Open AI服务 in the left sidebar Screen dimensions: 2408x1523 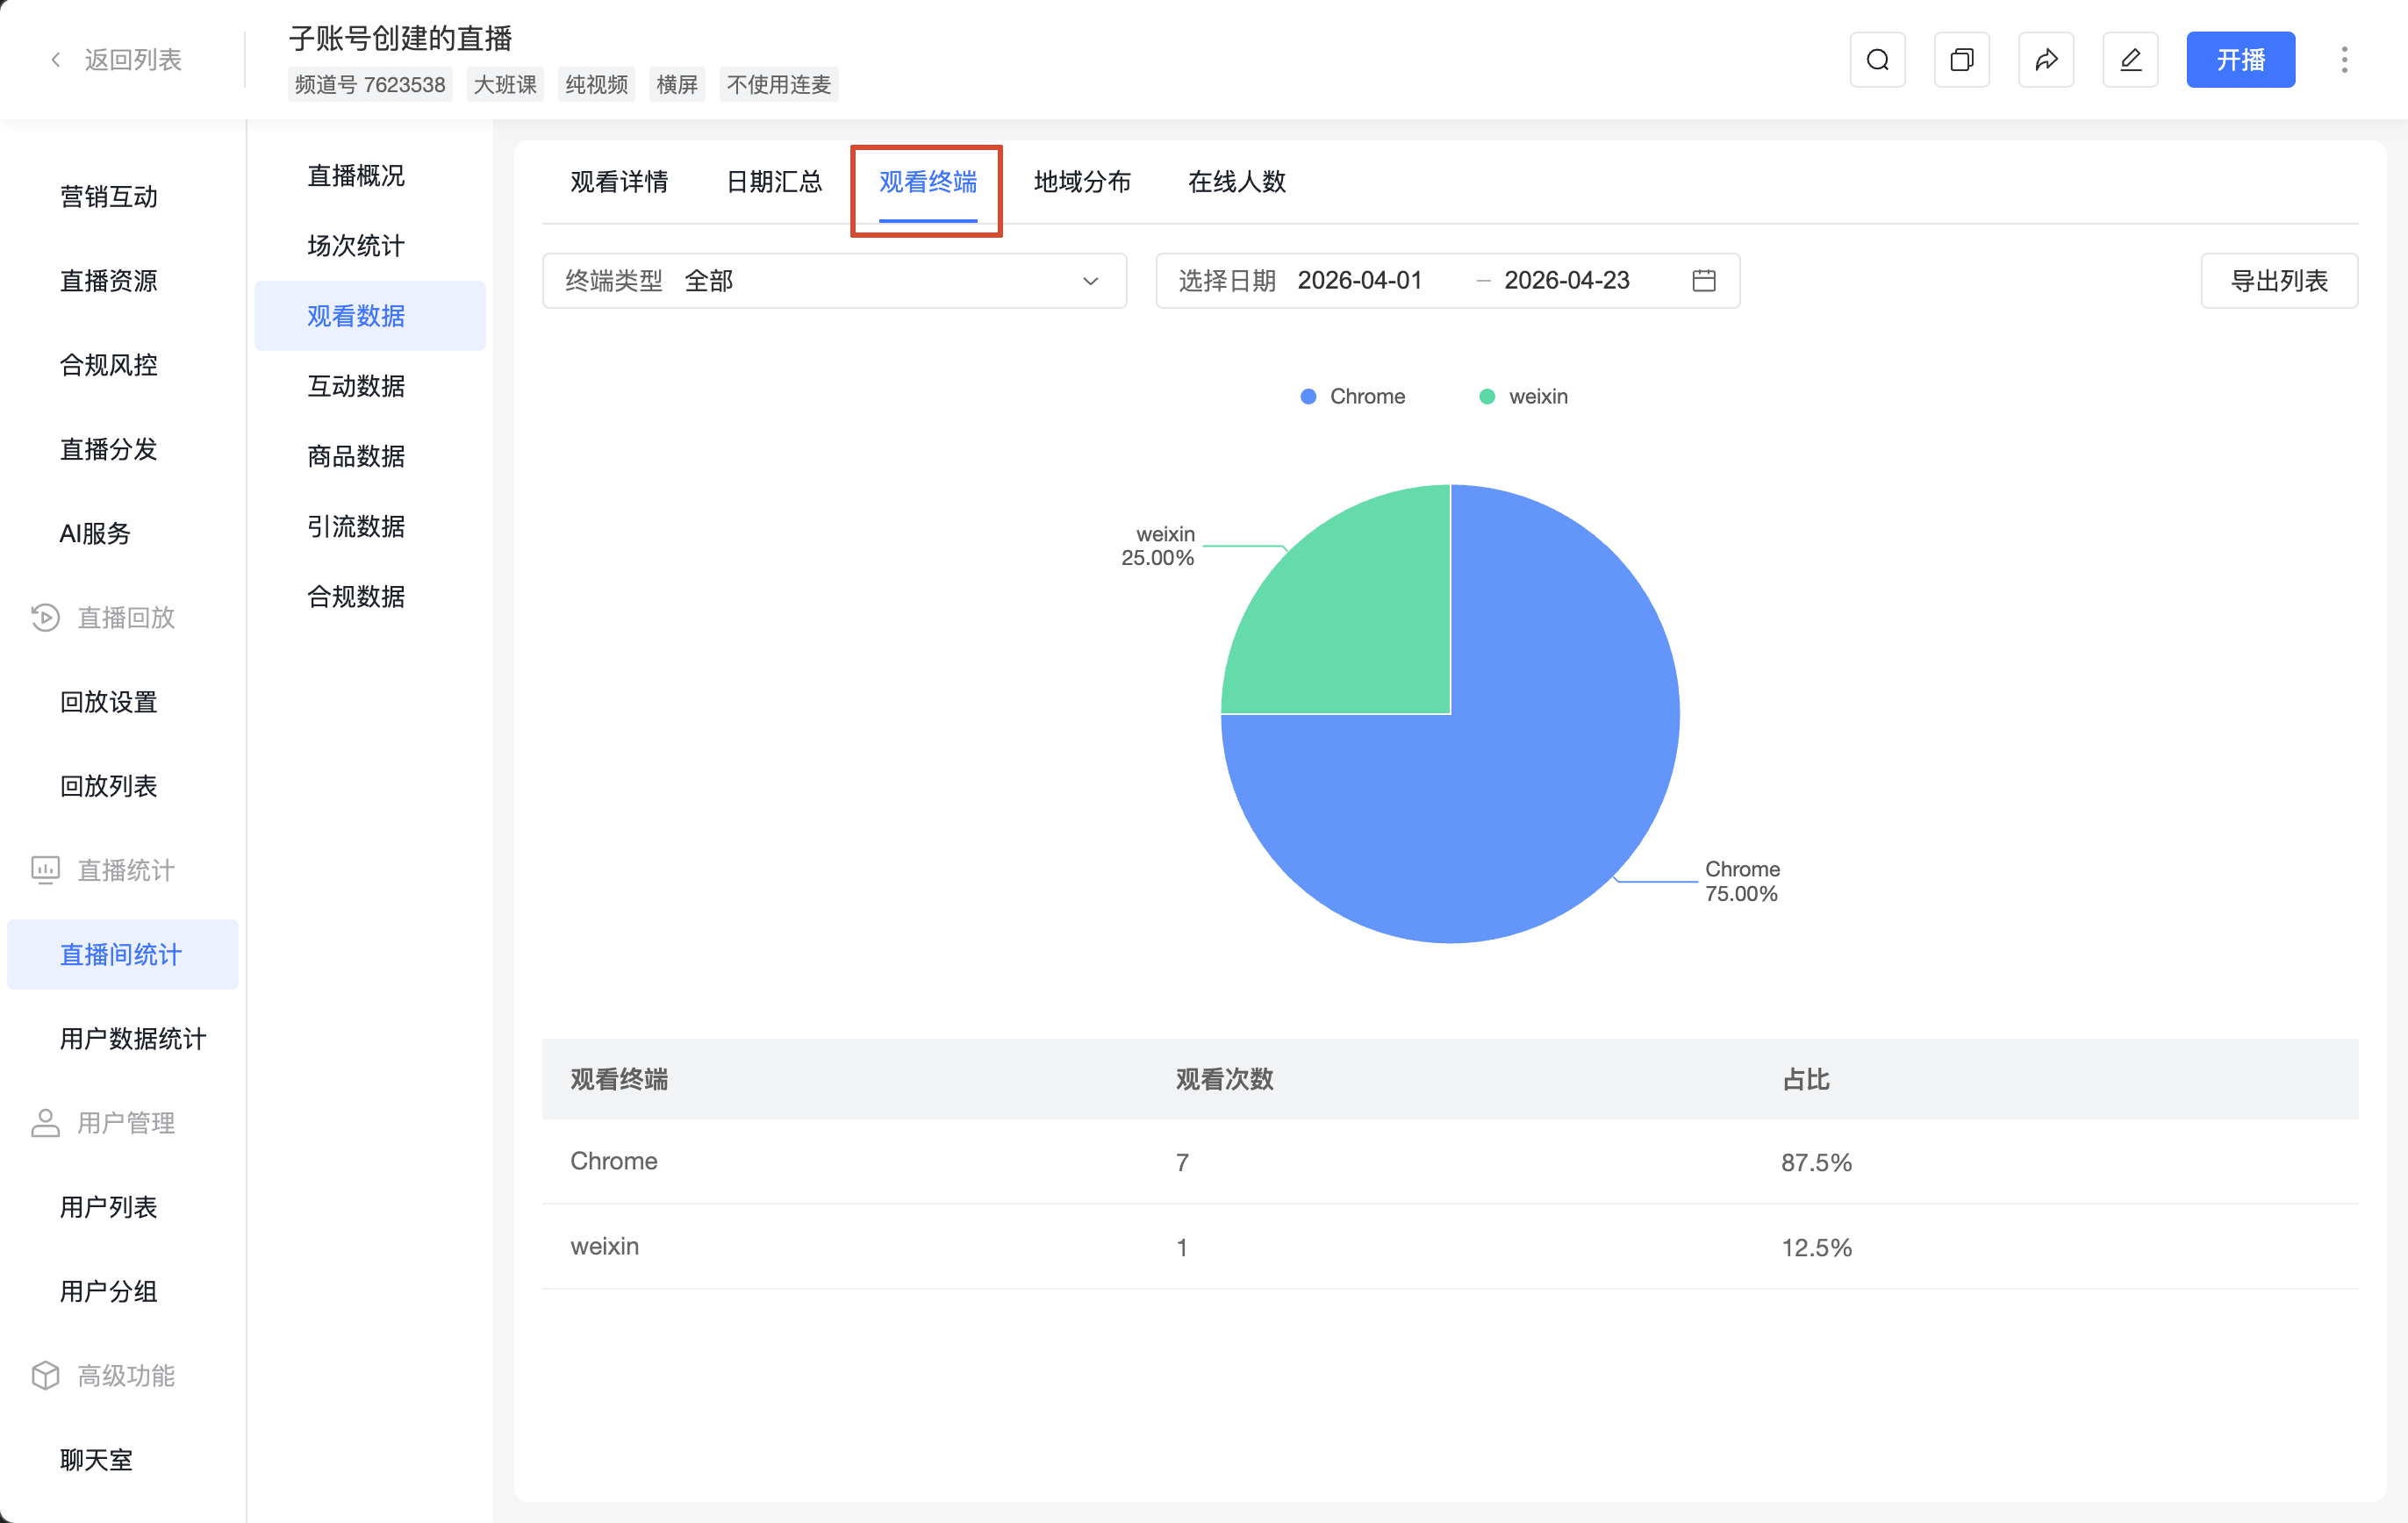click(x=95, y=534)
